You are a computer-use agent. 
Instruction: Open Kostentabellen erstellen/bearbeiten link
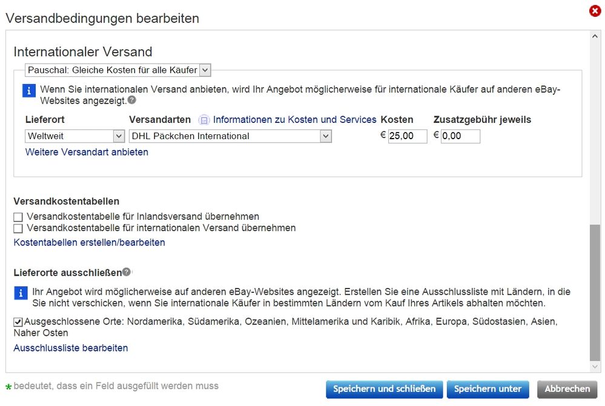[x=89, y=243]
